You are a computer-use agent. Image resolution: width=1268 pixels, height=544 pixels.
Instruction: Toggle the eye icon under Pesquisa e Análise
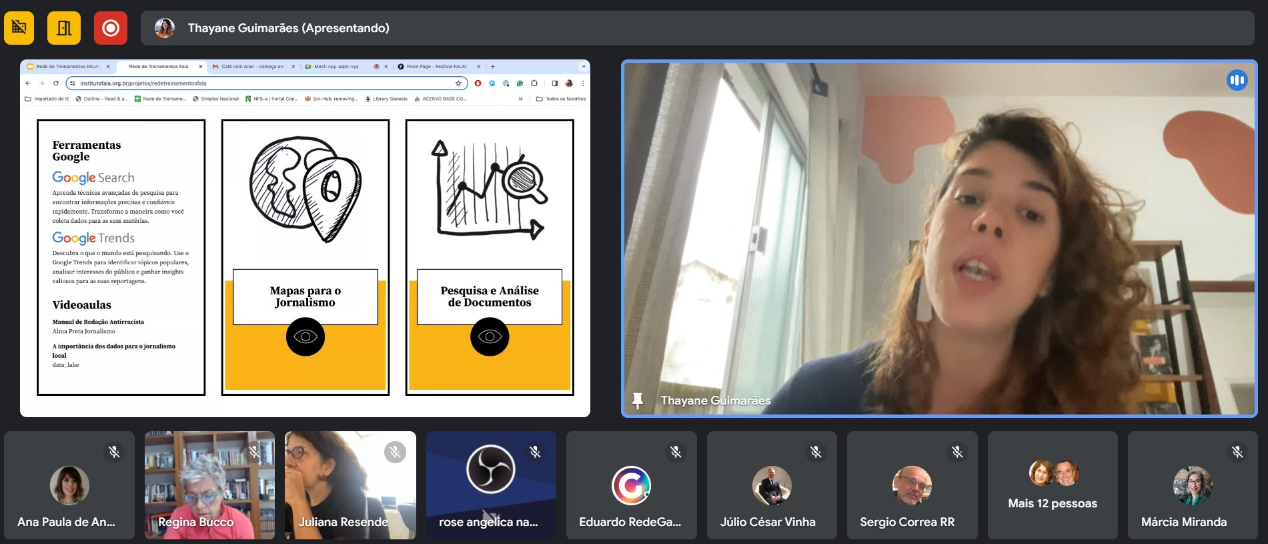490,337
